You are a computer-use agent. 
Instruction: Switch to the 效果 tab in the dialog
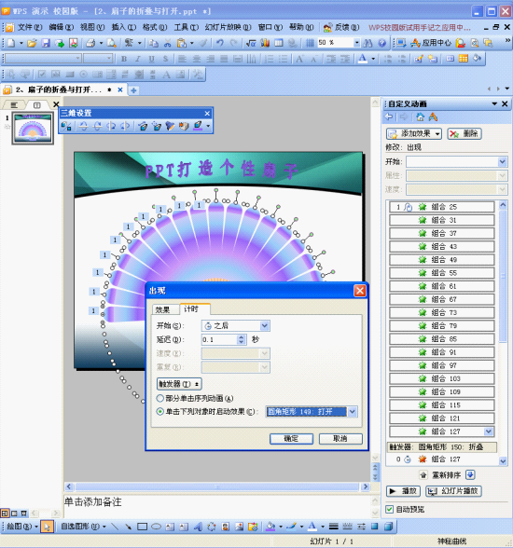(x=162, y=309)
